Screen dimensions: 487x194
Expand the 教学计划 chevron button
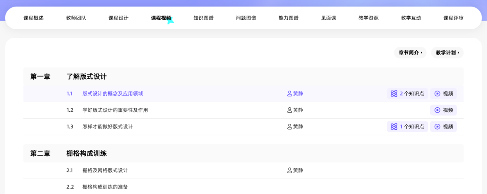pyautogui.click(x=447, y=53)
